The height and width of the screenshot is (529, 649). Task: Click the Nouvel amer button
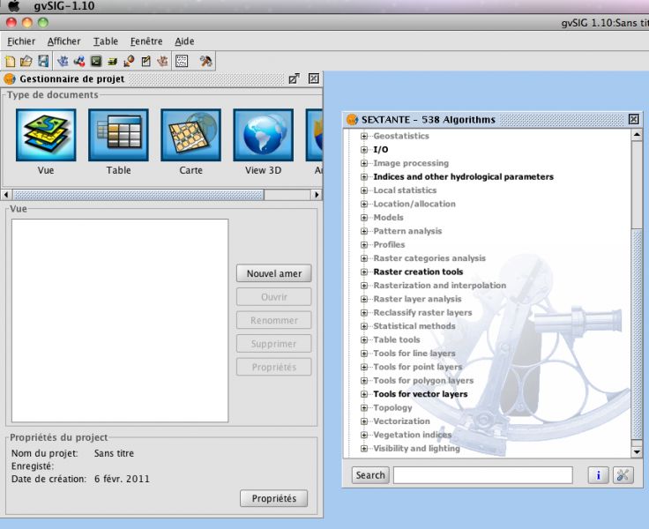point(273,274)
